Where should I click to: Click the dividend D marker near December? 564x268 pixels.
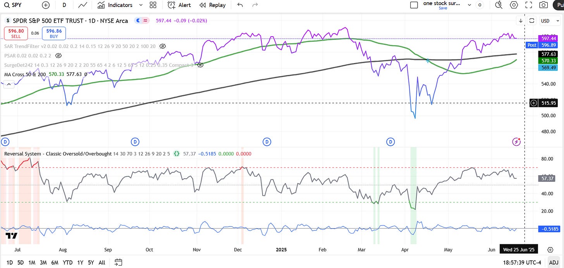[x=267, y=142]
